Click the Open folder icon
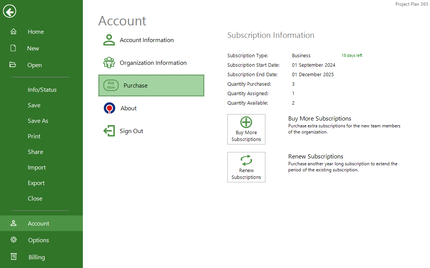Image resolution: width=430 pixels, height=268 pixels. 13,65
